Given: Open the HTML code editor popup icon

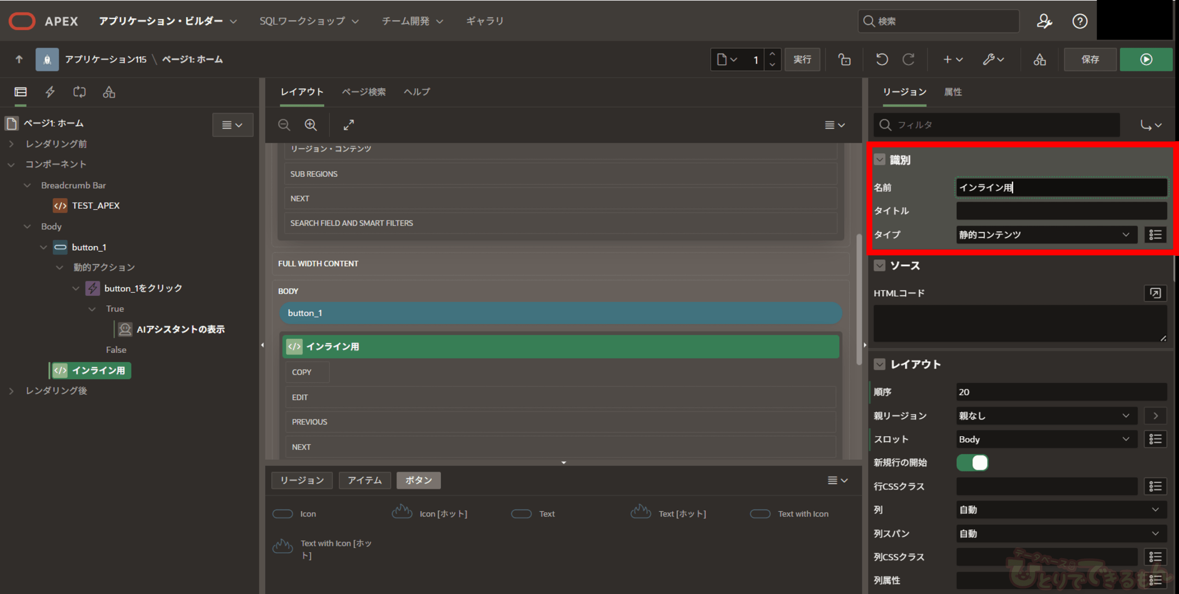Looking at the screenshot, I should [1155, 293].
